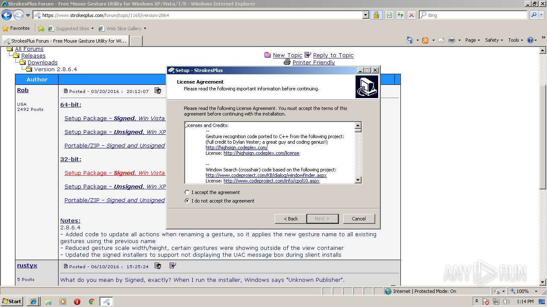Open the Page menu
Screen dimensions: 547x307
tap(473, 40)
